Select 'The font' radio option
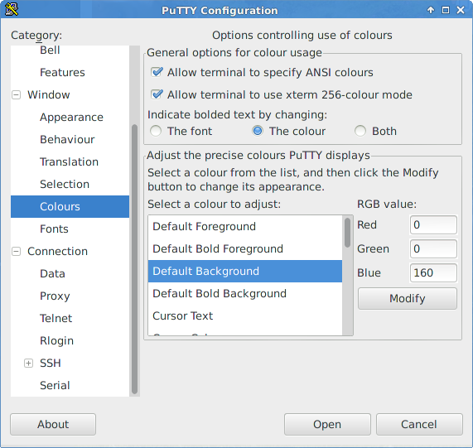 click(156, 131)
